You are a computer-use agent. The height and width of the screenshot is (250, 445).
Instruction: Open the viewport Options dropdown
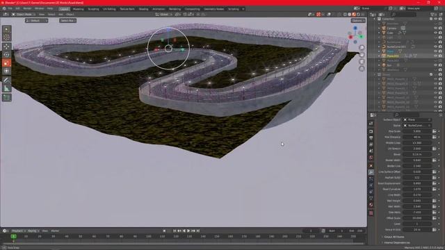[358, 20]
